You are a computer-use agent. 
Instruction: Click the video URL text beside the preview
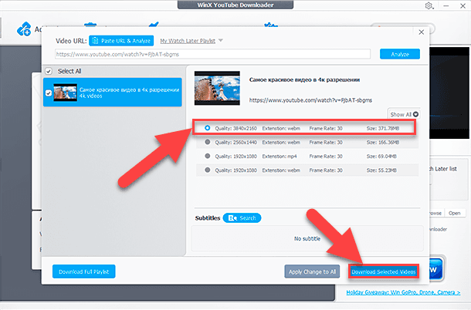[310, 100]
